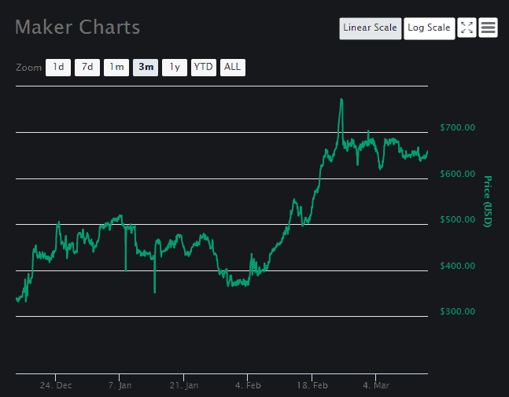Click the Zoom label text
Screen dimensions: 509x397
click(28, 68)
